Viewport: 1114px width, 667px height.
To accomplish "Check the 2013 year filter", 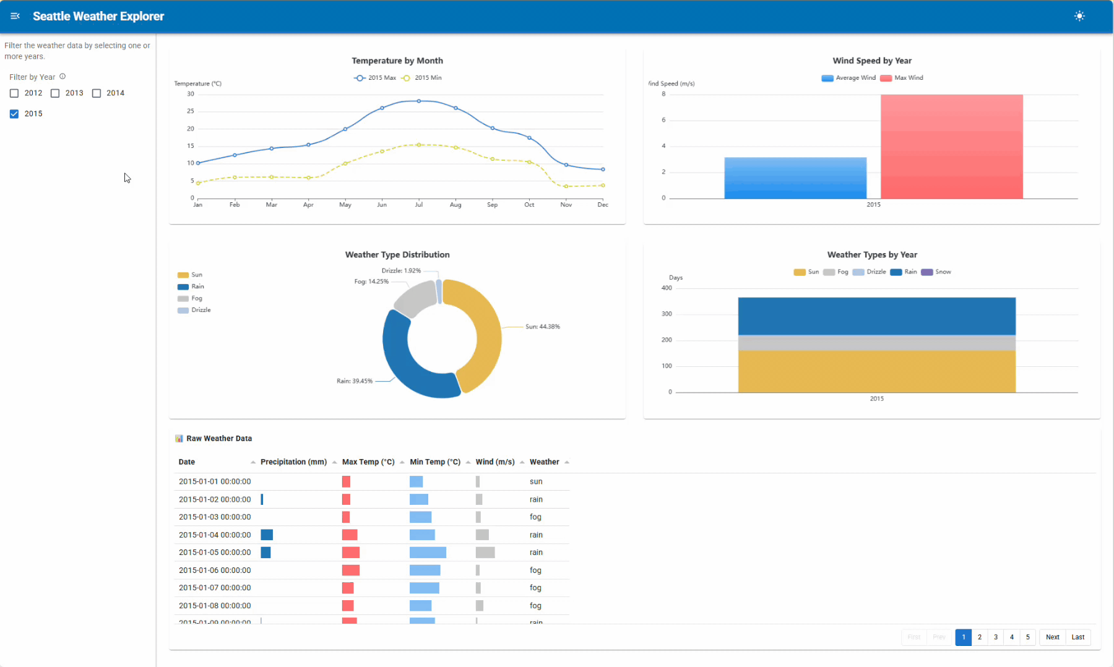I will [55, 93].
